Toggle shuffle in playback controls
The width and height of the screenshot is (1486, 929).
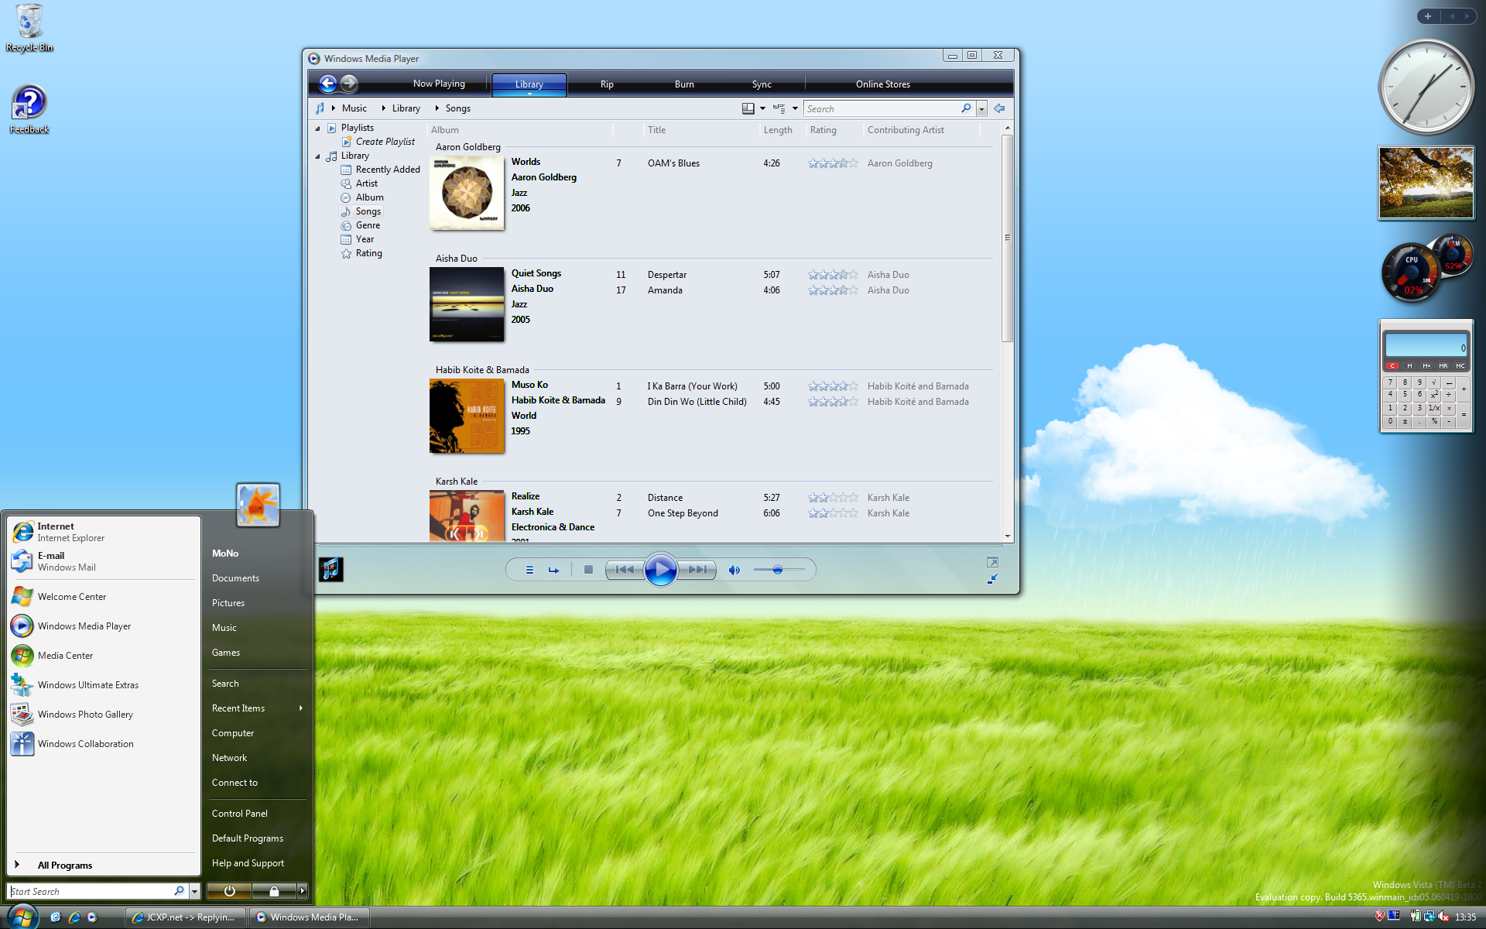click(529, 570)
